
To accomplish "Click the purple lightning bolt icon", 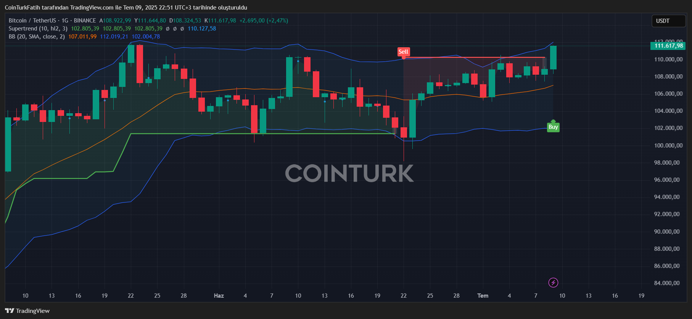I will coord(553,282).
